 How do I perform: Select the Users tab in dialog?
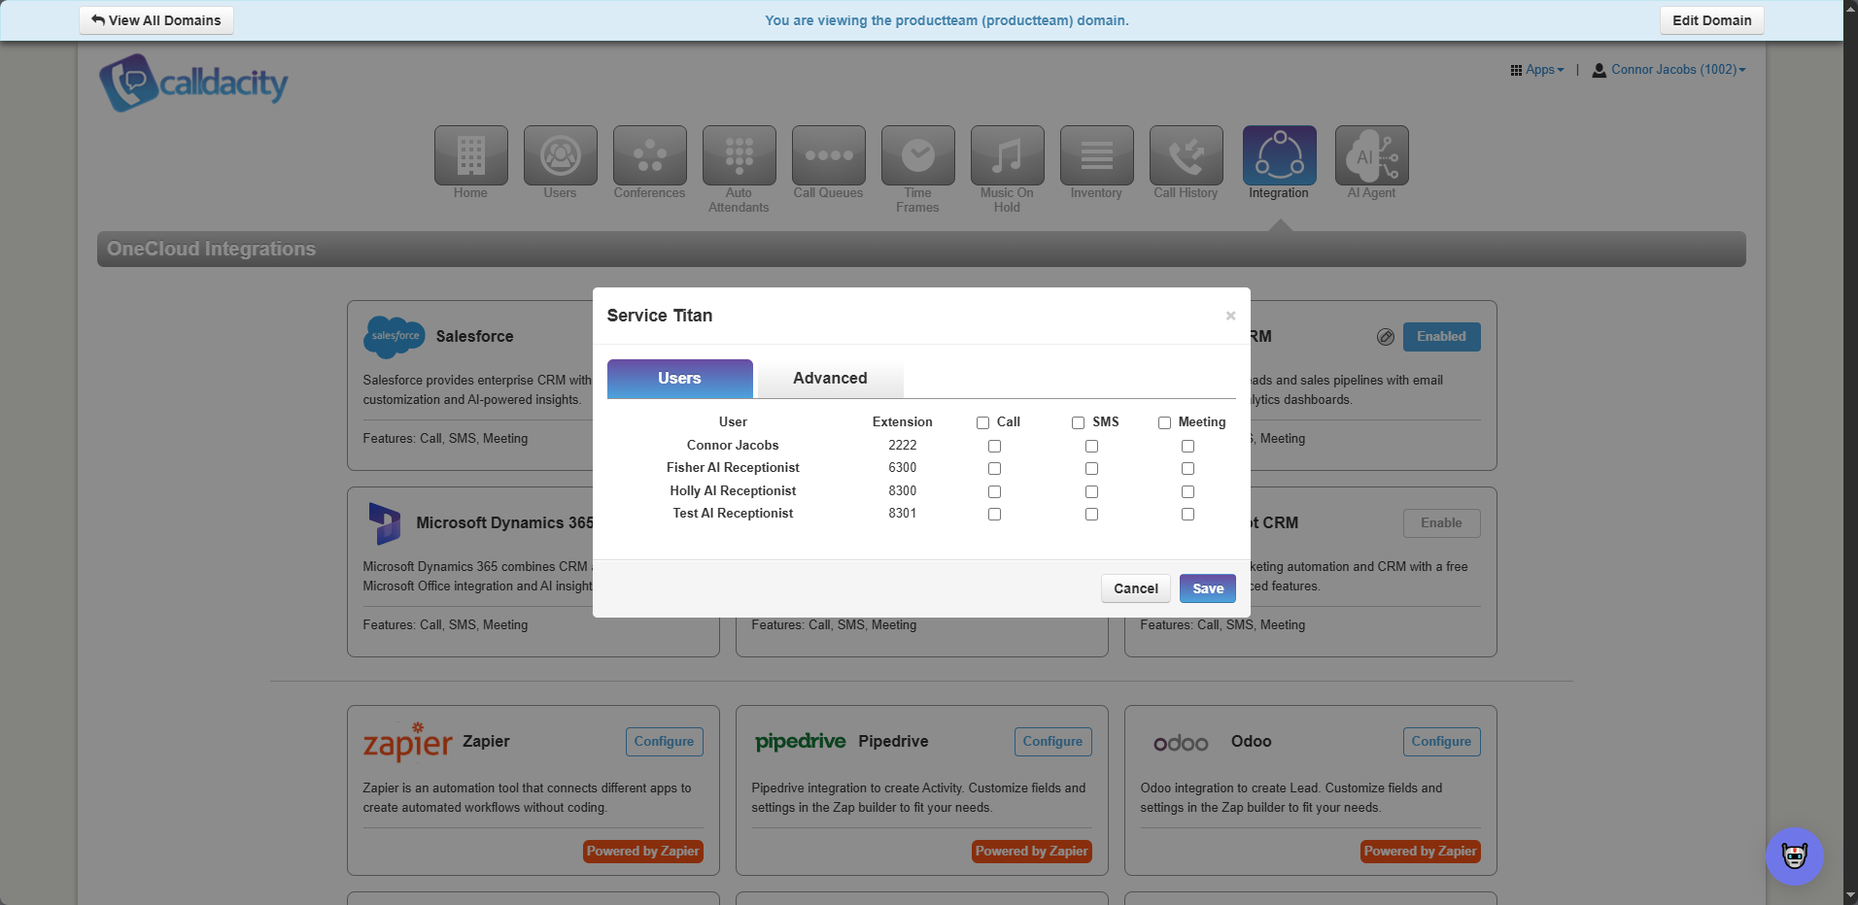(679, 379)
